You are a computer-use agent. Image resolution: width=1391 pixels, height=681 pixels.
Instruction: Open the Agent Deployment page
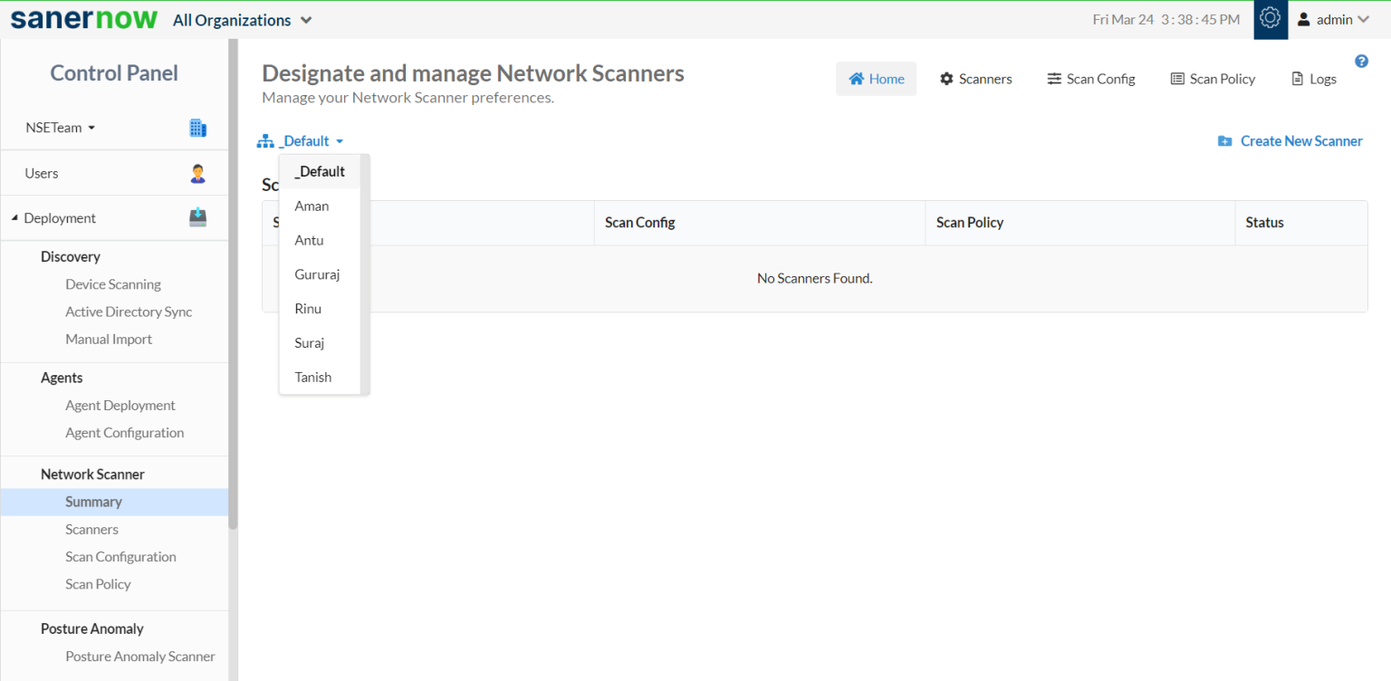[x=120, y=405]
